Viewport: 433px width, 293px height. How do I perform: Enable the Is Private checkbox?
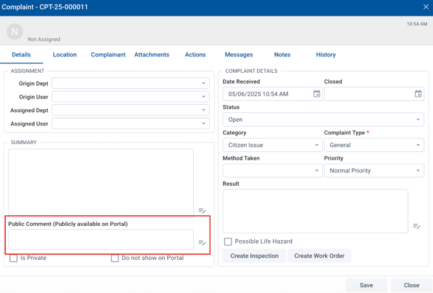point(13,258)
